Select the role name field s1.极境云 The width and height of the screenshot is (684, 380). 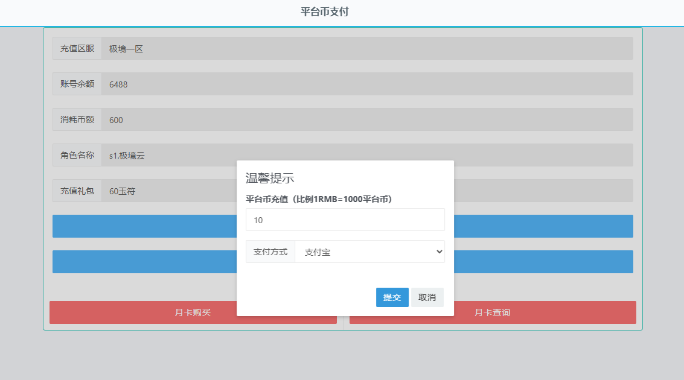(x=169, y=156)
